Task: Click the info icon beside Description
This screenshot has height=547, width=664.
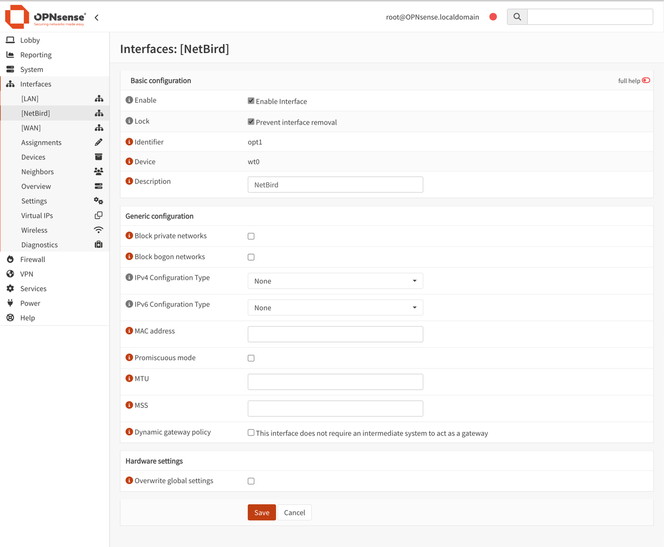Action: tap(129, 181)
